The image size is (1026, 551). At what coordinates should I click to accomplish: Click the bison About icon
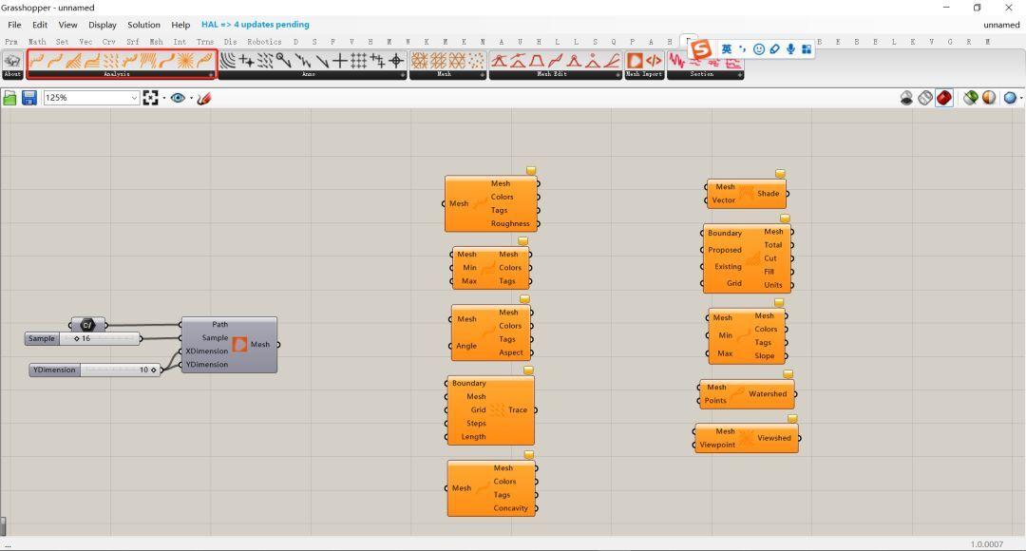(x=12, y=61)
